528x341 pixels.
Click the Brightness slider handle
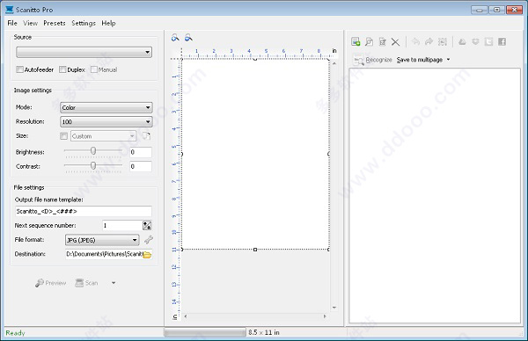93,150
